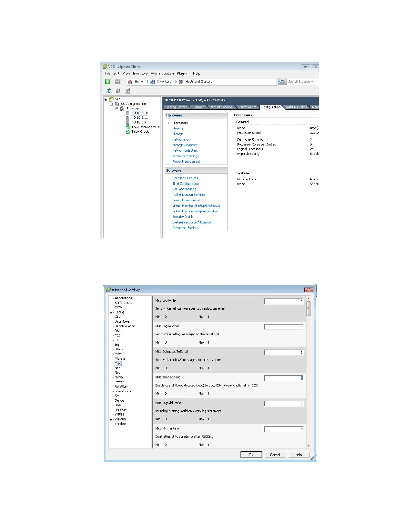Viewport: 395px width, 511px height.
Task: Click the Home icon in navigation bar
Action: point(130,82)
